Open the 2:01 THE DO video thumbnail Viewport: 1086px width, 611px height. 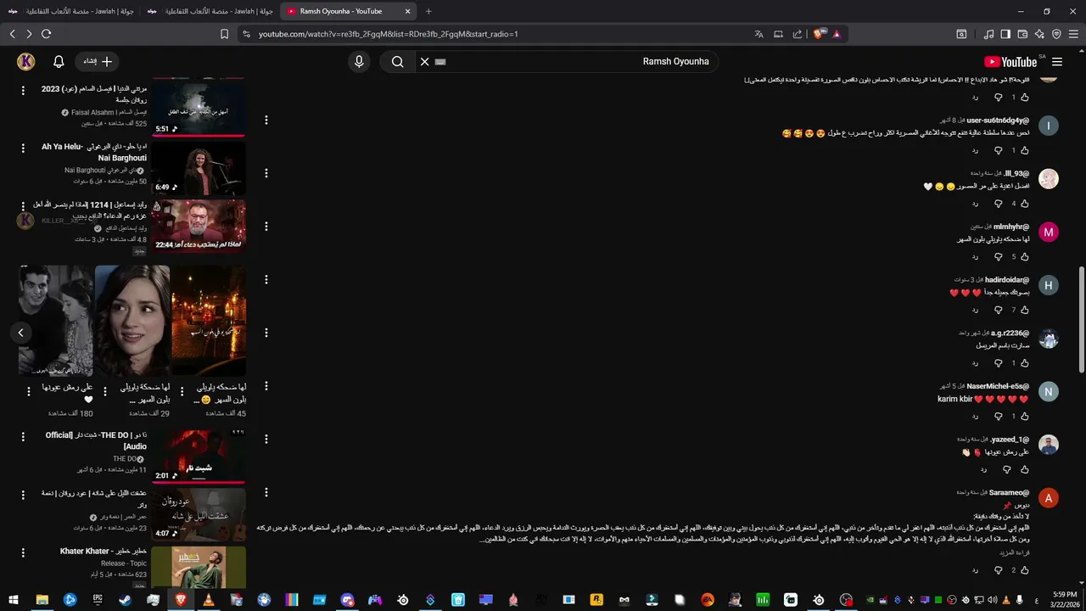[199, 456]
